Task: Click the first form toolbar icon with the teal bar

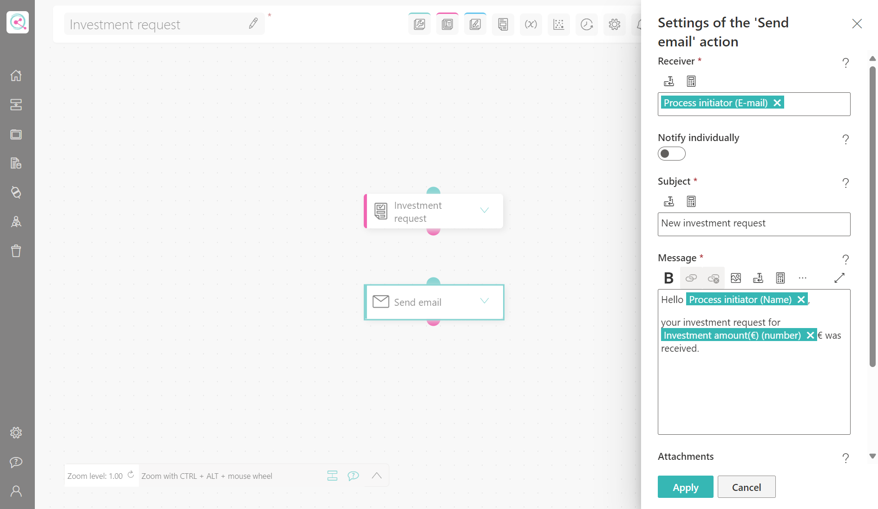Action: tap(419, 24)
